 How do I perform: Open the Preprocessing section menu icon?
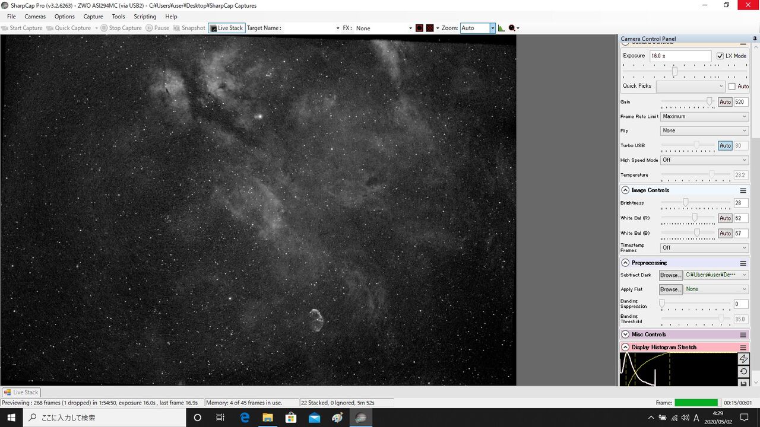pos(743,263)
